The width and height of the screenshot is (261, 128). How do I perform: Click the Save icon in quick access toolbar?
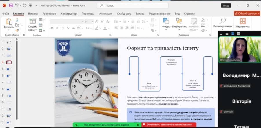point(11,5)
